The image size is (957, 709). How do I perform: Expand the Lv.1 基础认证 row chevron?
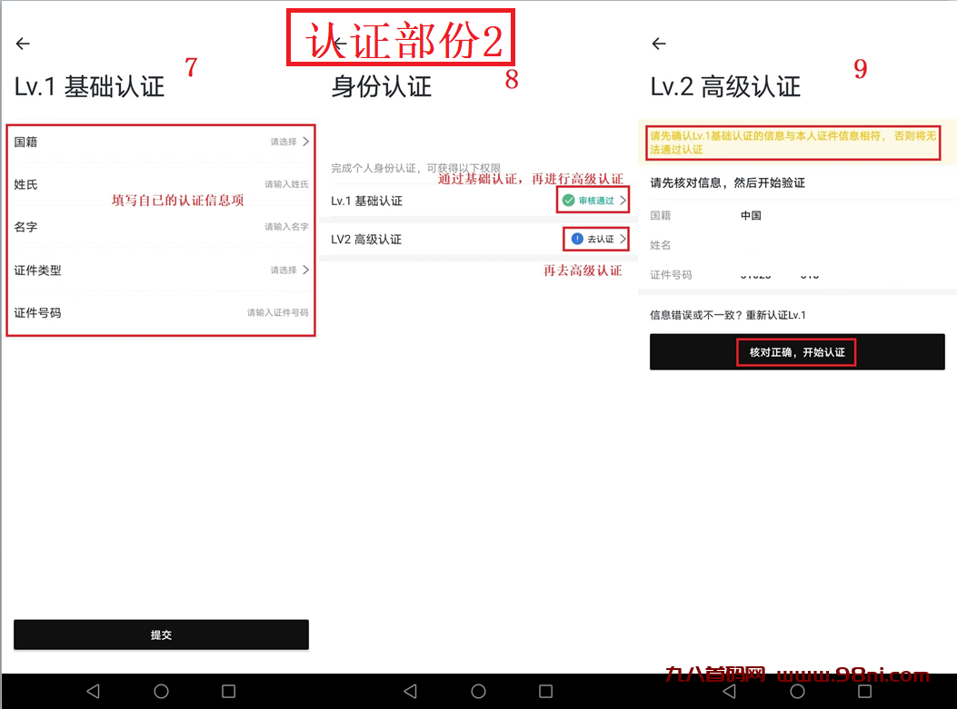(x=623, y=201)
